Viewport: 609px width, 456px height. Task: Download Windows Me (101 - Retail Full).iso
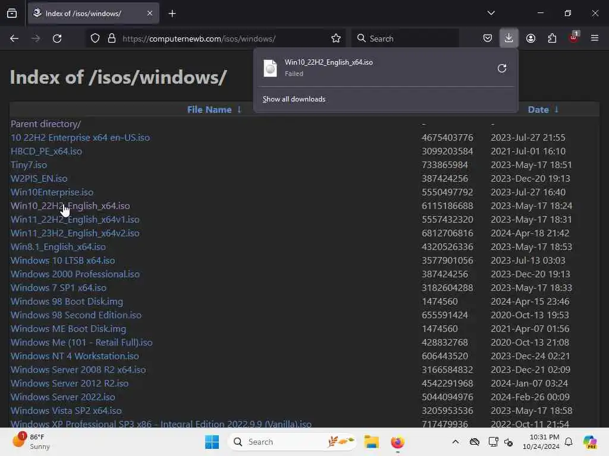81,343
